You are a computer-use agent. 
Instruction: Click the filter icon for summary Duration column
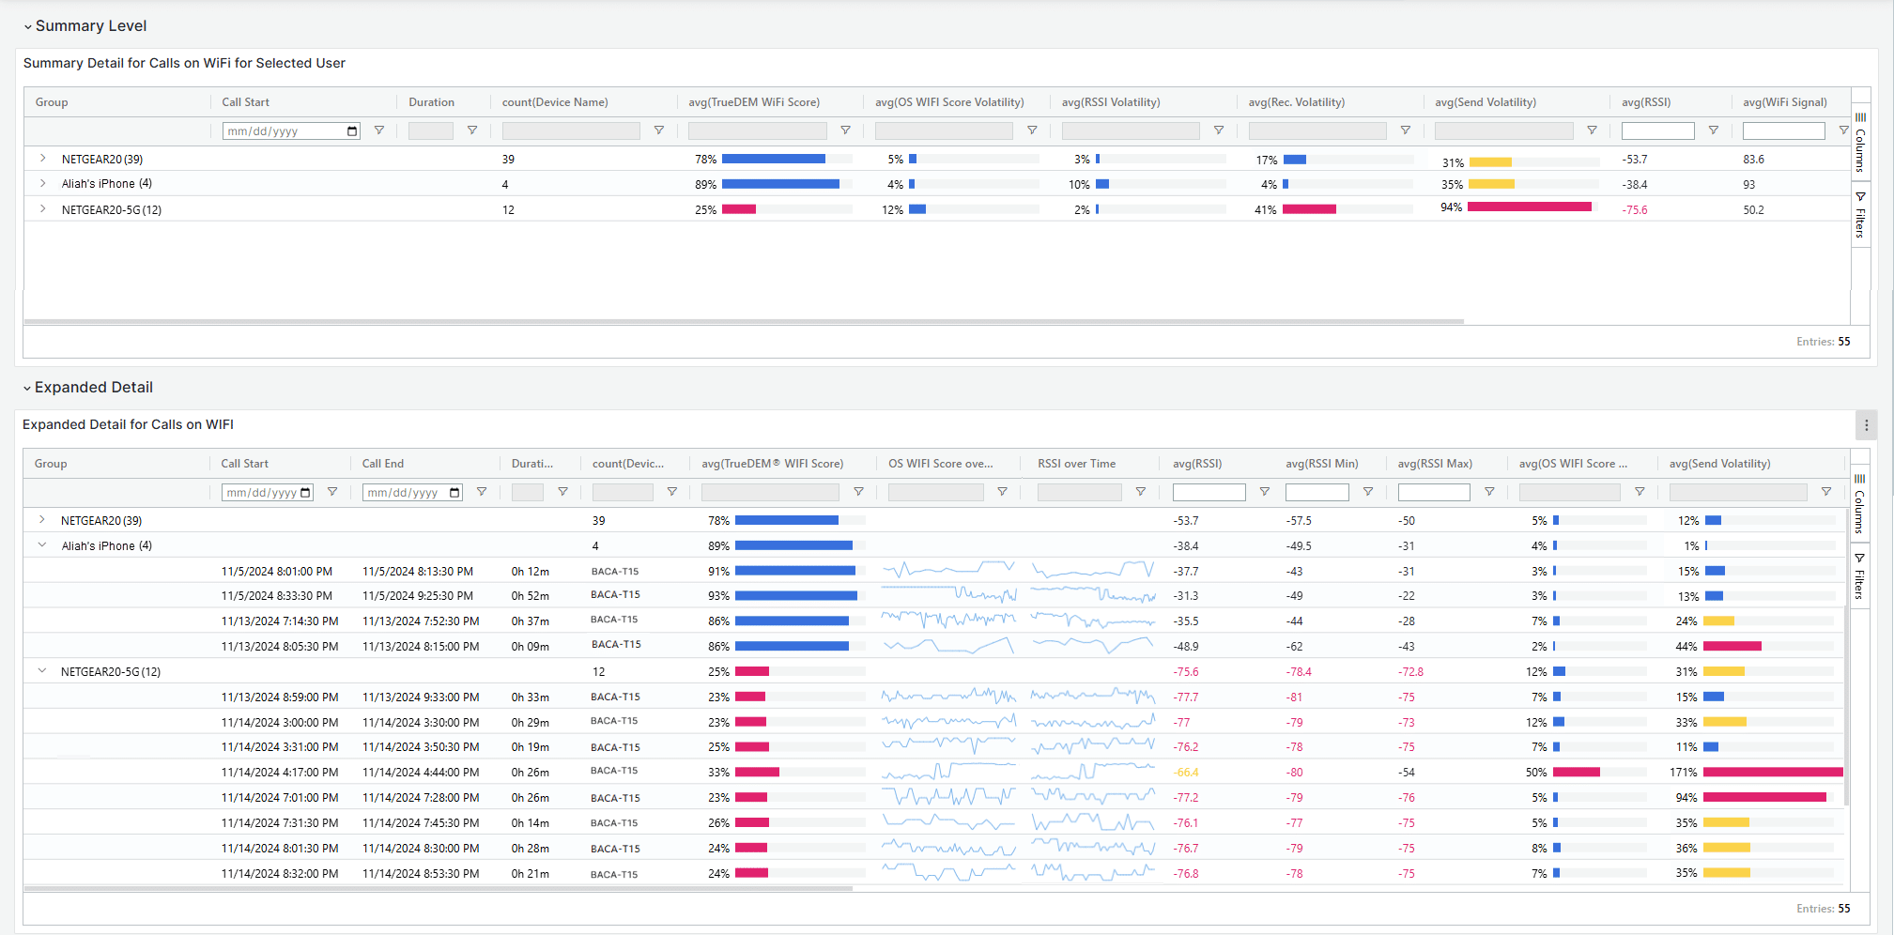472,130
